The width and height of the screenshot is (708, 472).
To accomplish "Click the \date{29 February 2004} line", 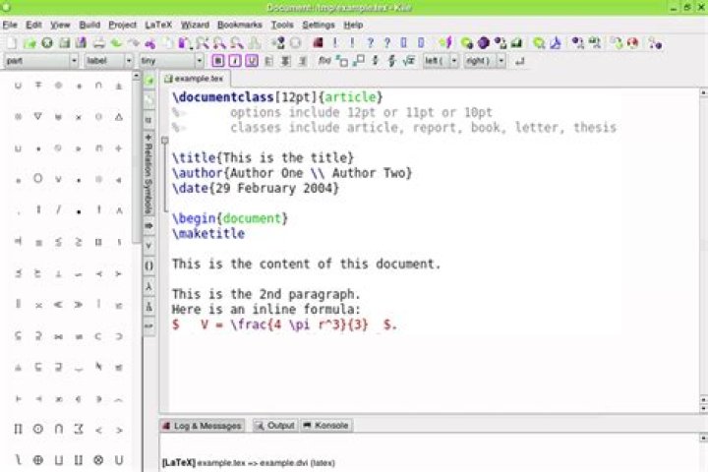I will pos(255,188).
